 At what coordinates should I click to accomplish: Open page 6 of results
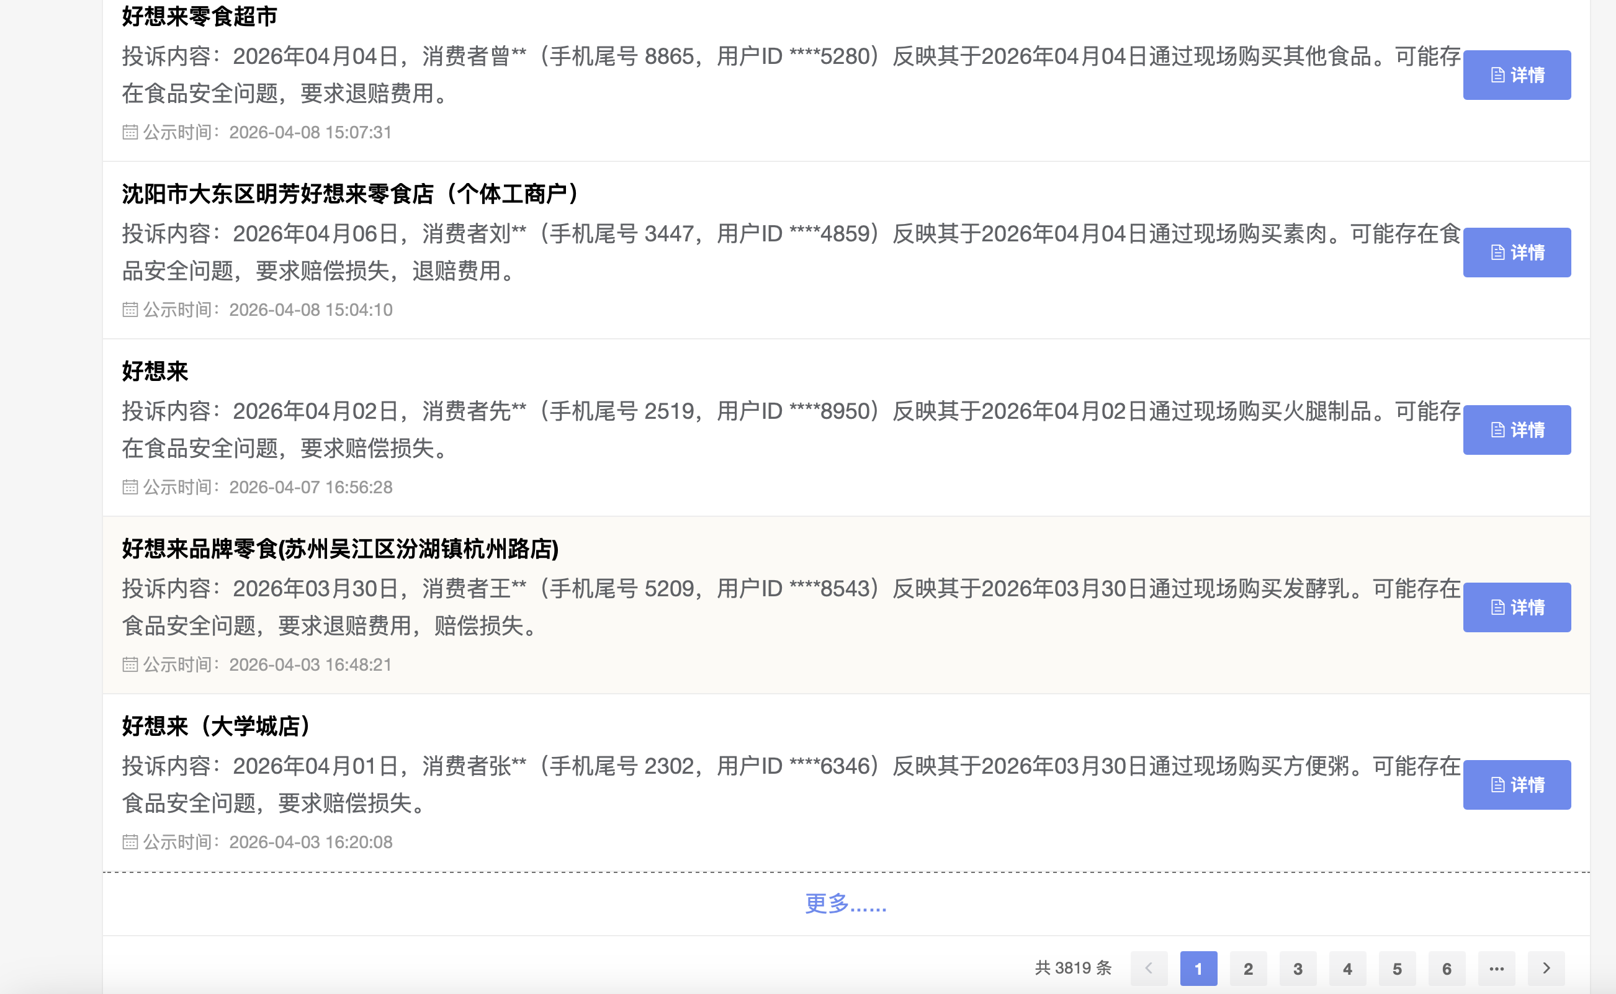(x=1447, y=969)
